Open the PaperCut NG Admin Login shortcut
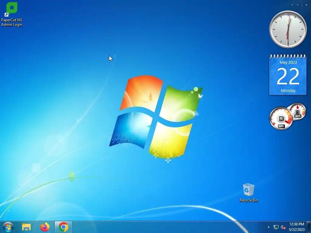Viewport: 311px width, 233px height. click(x=12, y=14)
